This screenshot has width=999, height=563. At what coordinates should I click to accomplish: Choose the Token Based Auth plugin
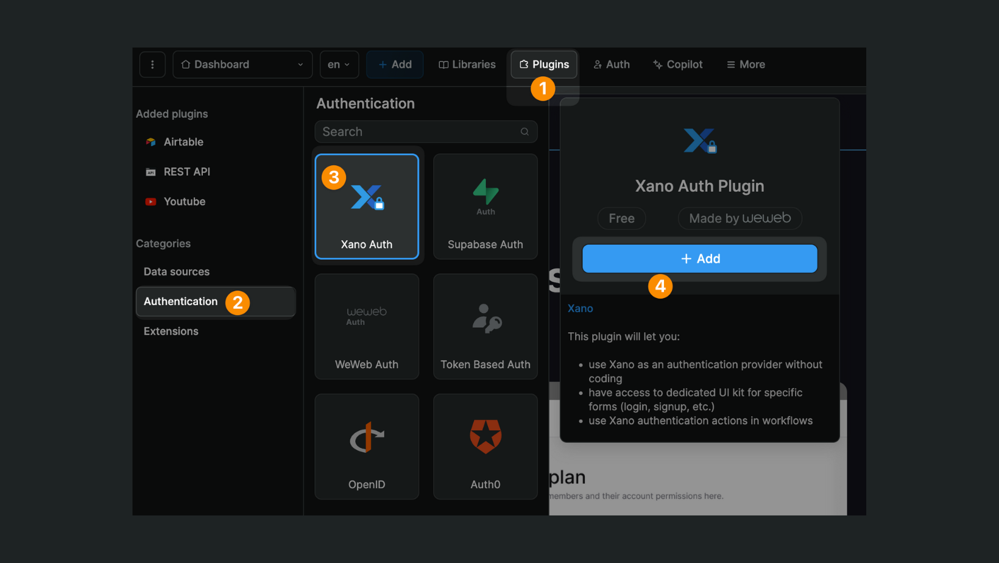(x=485, y=327)
